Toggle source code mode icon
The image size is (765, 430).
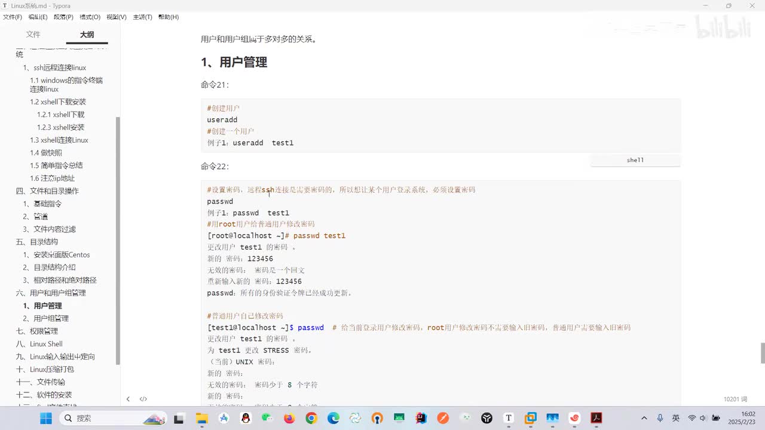click(143, 399)
